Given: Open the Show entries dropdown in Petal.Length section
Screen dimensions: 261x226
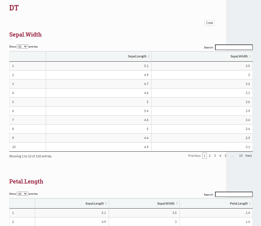Looking at the screenshot, I should pos(23,194).
